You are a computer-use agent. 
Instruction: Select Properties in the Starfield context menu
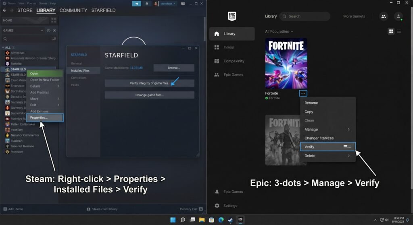pos(45,118)
